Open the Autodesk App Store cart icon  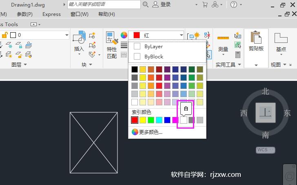click(x=205, y=4)
